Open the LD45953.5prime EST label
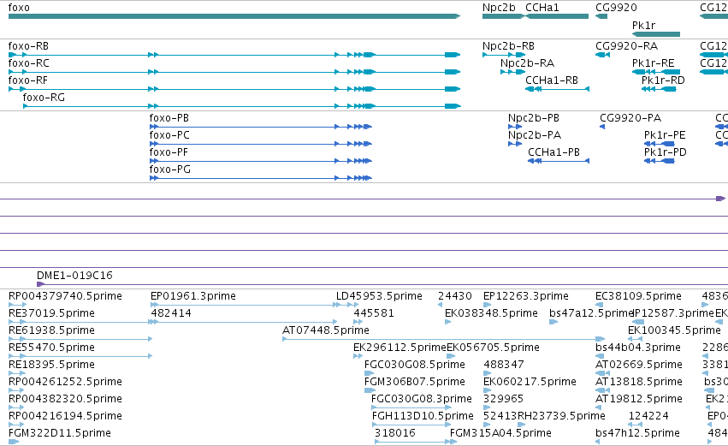This screenshot has height=446, width=728. pyautogui.click(x=379, y=296)
